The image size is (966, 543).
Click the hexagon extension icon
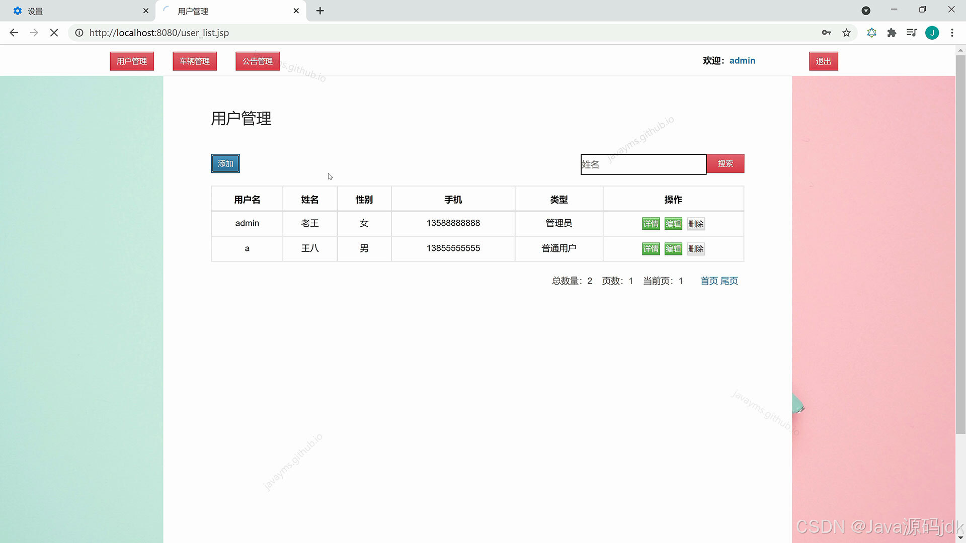pyautogui.click(x=871, y=33)
